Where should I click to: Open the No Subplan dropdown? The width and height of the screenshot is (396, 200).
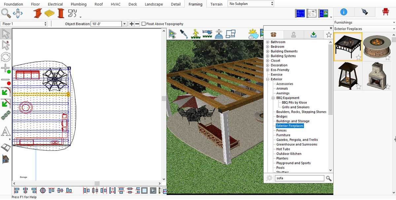tap(251, 4)
